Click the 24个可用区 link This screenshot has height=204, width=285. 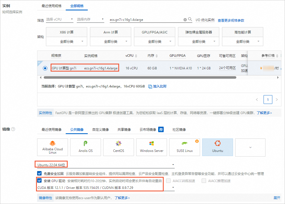227,68
